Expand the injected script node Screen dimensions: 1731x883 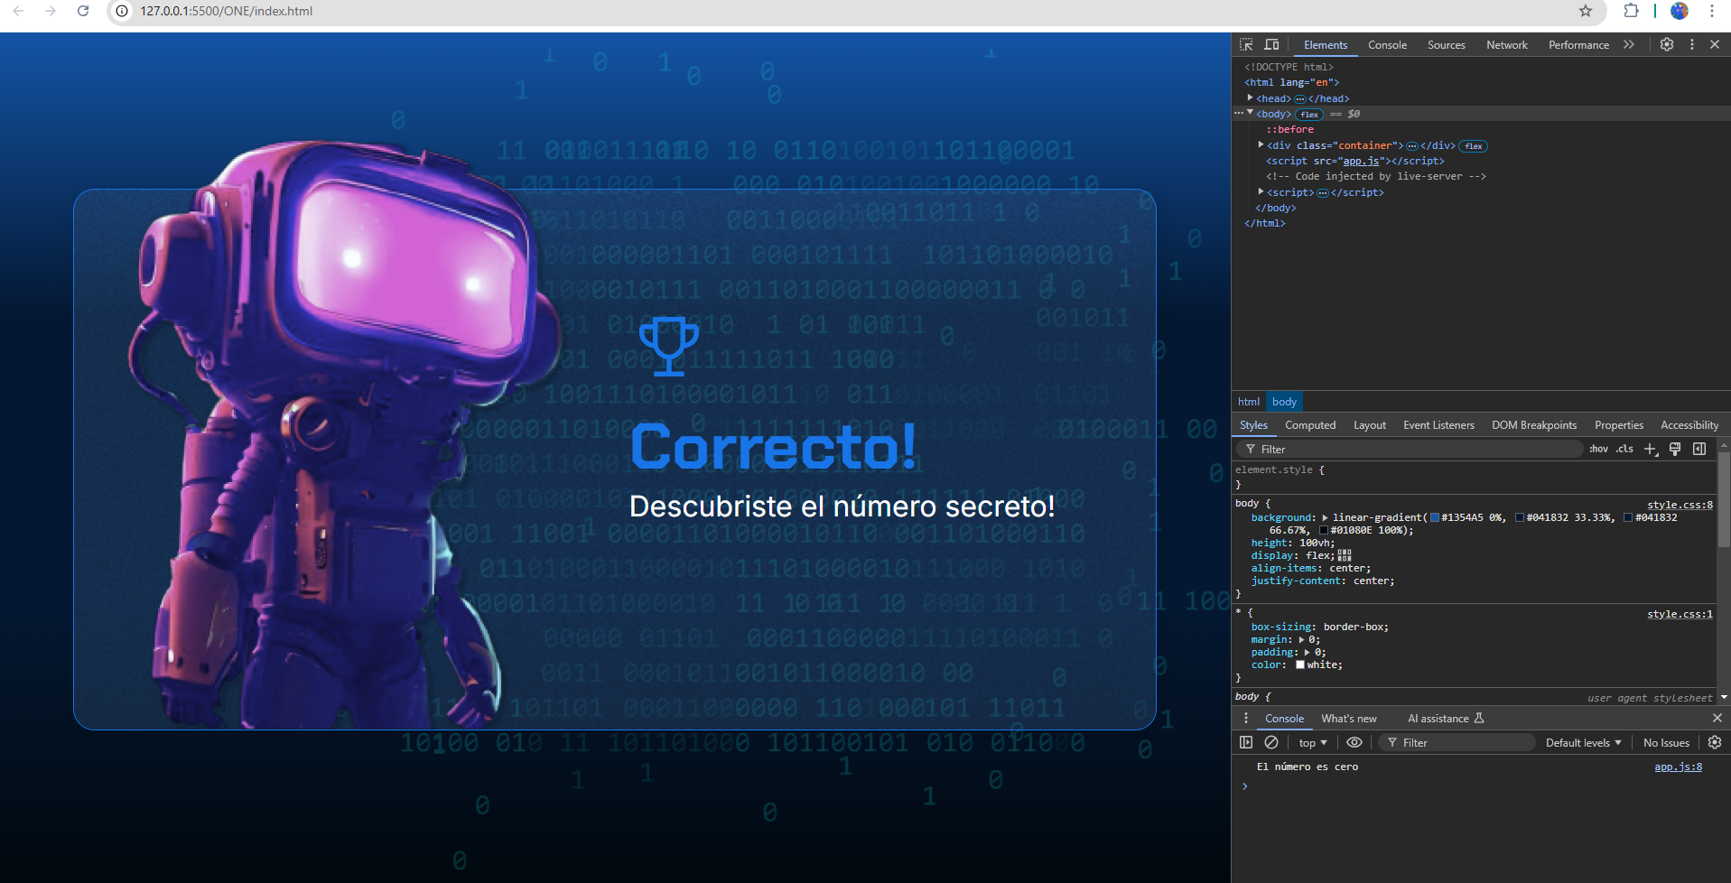[1261, 191]
